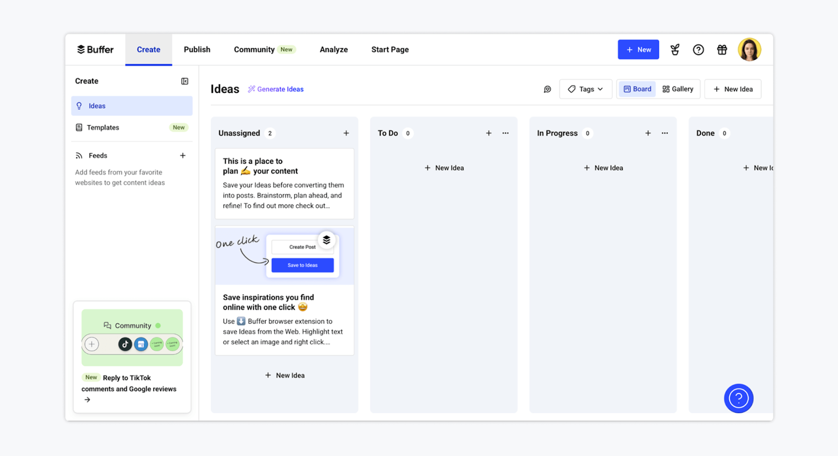Add idea to Unassigned column header plus
The image size is (838, 456).
[346, 133]
